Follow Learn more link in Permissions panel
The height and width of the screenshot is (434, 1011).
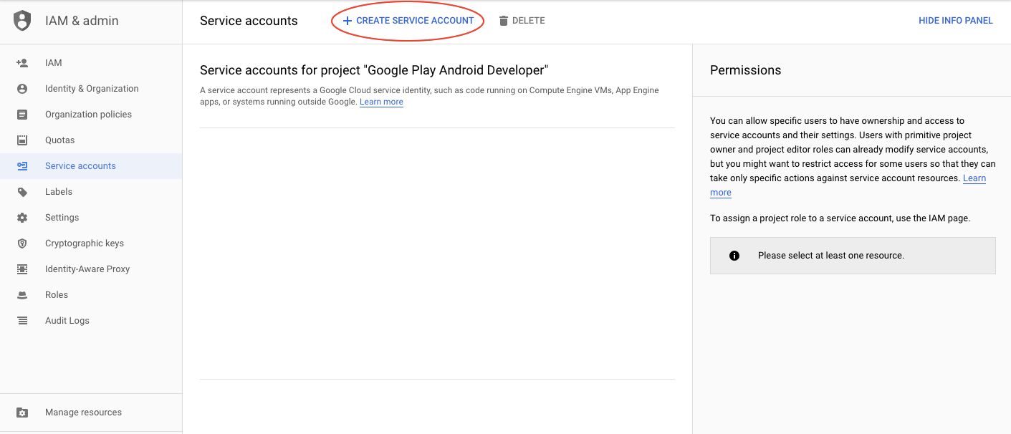click(x=974, y=178)
